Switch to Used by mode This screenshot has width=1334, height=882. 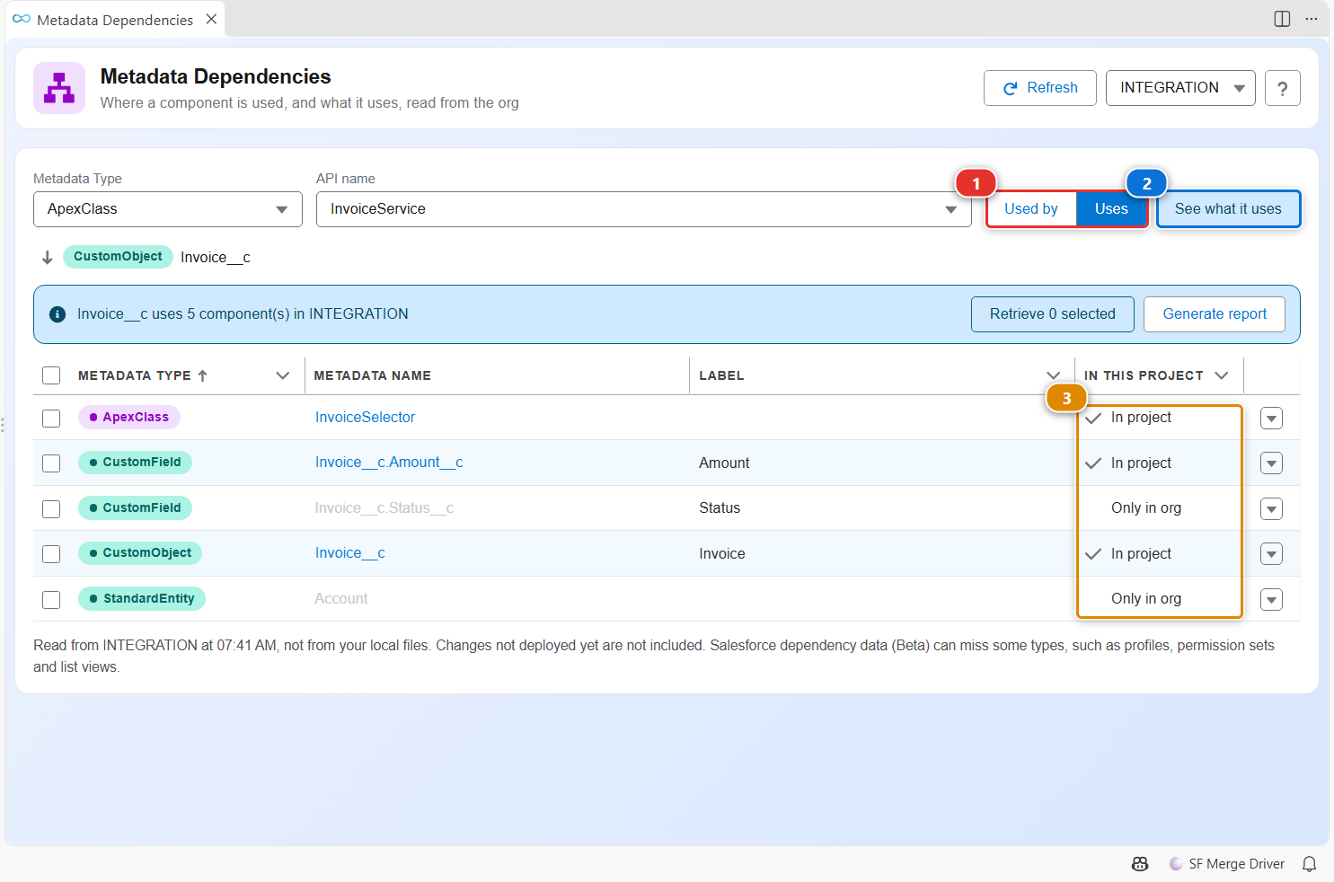click(x=1031, y=209)
